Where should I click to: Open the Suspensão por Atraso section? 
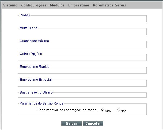coord(36,92)
